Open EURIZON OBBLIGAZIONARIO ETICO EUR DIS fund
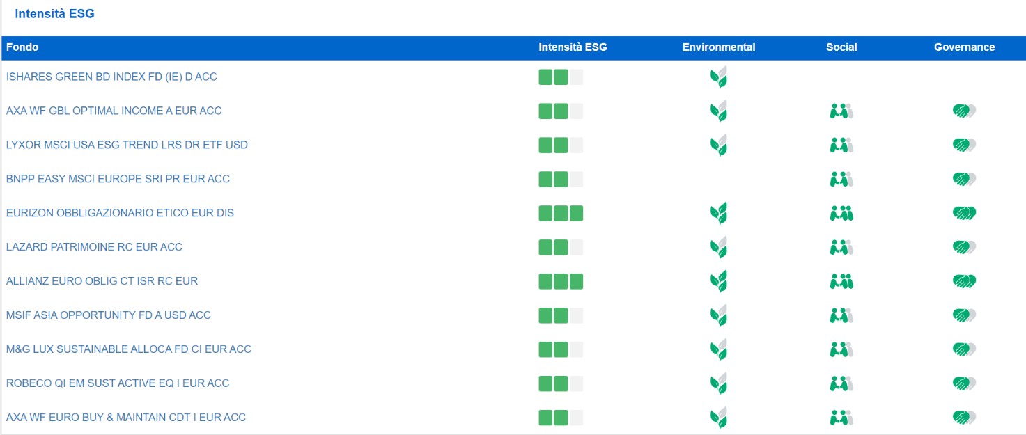This screenshot has width=1026, height=435. [x=120, y=213]
